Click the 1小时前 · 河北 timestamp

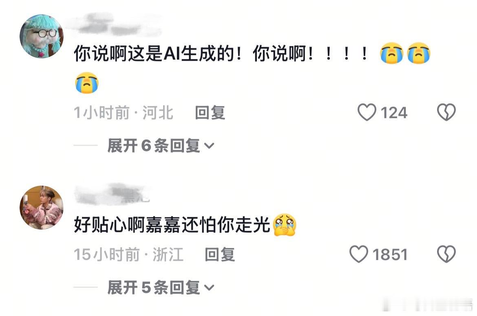click(x=124, y=113)
